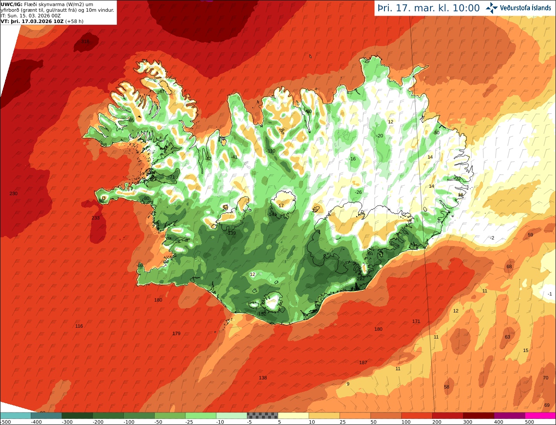The width and height of the screenshot is (556, 425).
Task: Pick the magenta swatch above 500
Action: tap(540, 415)
